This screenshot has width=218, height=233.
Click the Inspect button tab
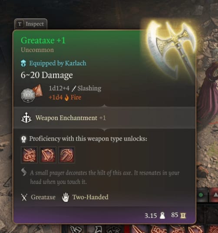click(31, 24)
